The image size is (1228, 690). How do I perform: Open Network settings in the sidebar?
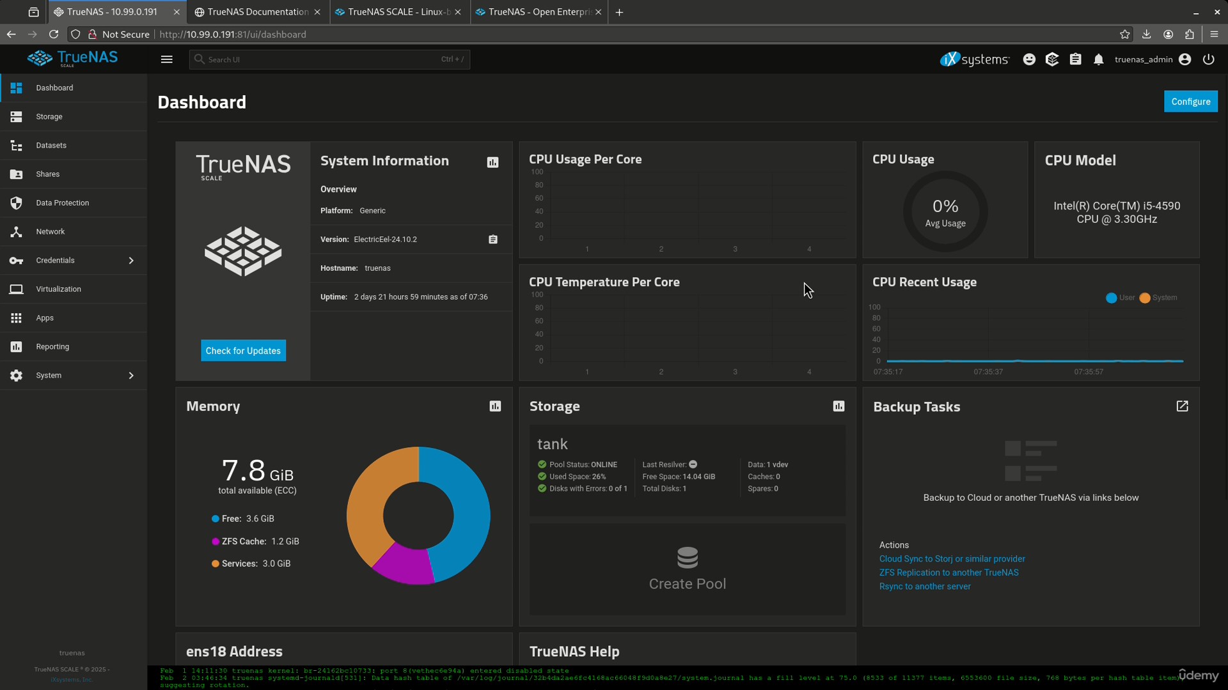click(x=74, y=231)
